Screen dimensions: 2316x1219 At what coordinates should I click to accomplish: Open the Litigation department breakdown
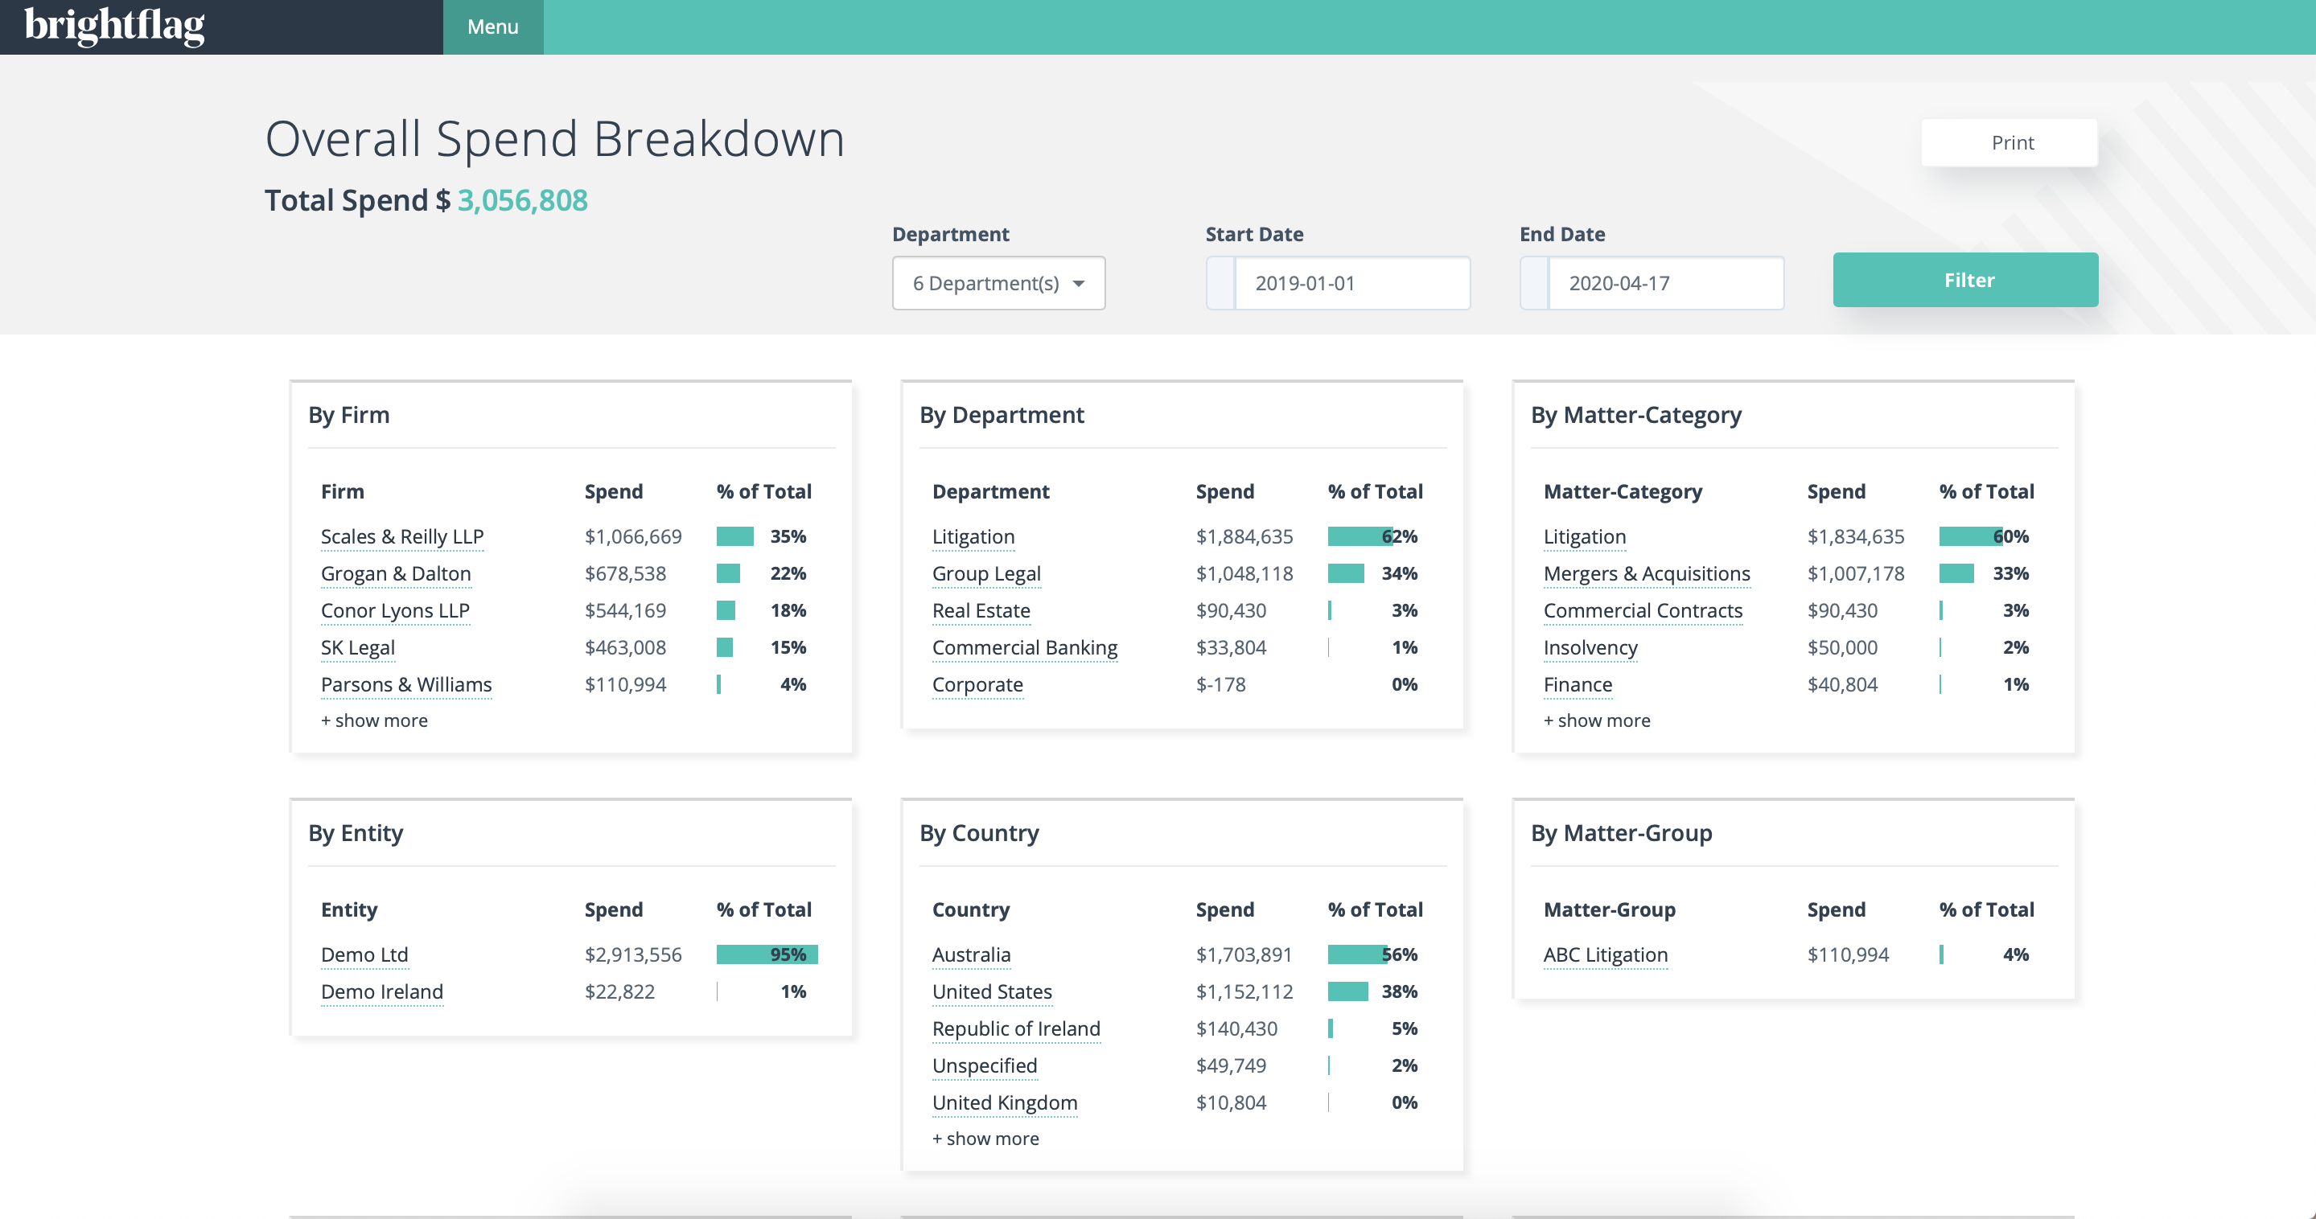[x=973, y=536]
